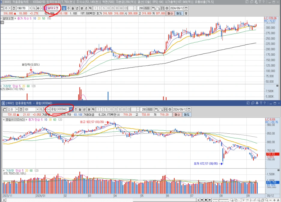Choose the 30 interval preset in KOSDAQ chart
The image size is (281, 202).
[120, 109]
